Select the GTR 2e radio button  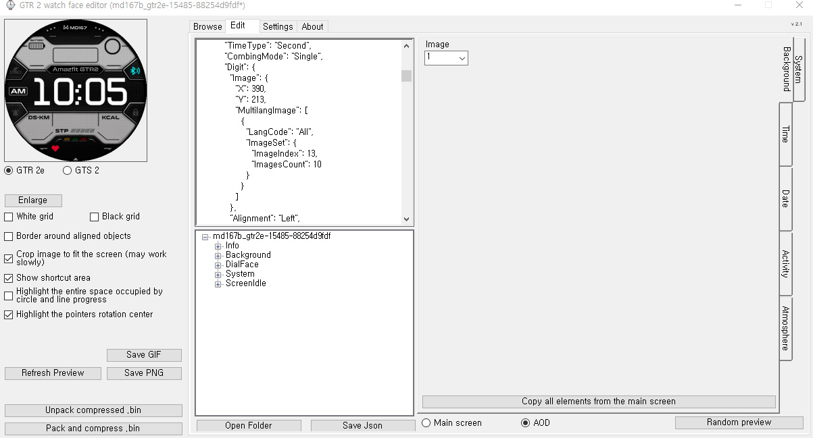point(9,171)
